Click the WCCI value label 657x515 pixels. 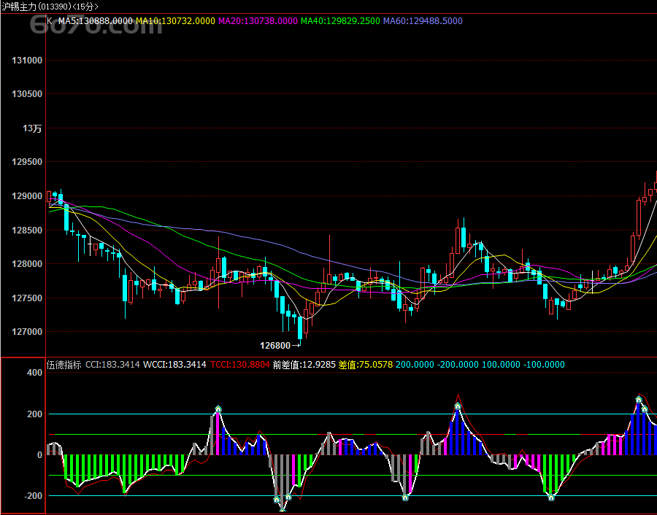pos(174,364)
